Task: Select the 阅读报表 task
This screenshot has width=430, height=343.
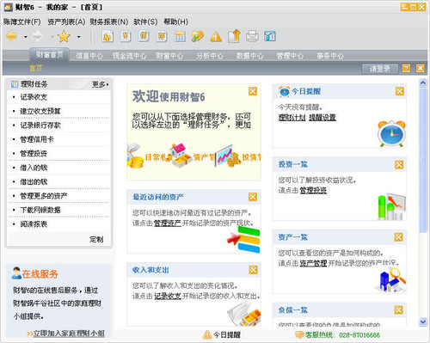Action: point(34,224)
